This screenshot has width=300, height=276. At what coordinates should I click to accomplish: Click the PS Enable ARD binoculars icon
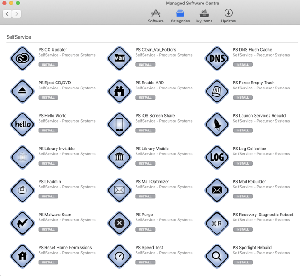coord(119,92)
